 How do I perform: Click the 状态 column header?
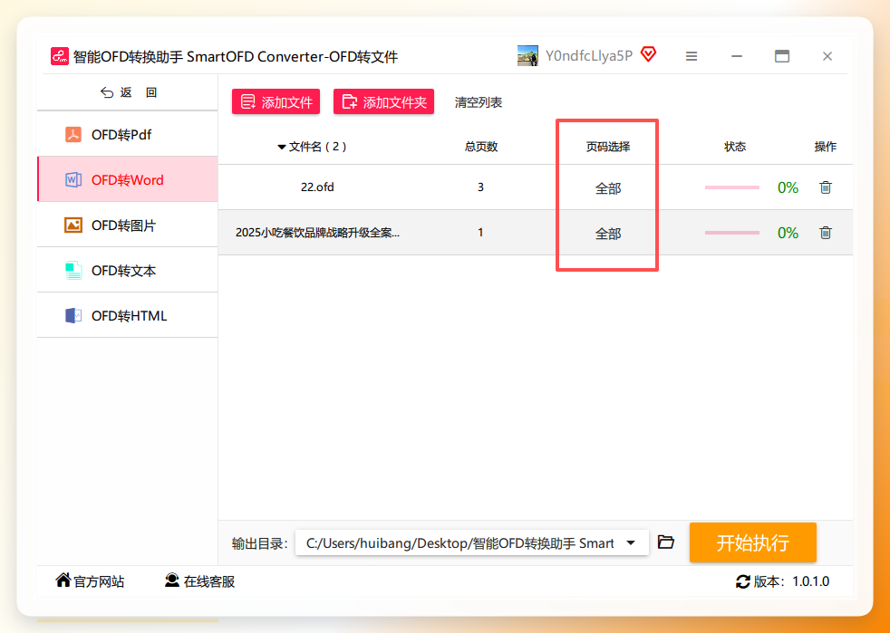tap(735, 147)
